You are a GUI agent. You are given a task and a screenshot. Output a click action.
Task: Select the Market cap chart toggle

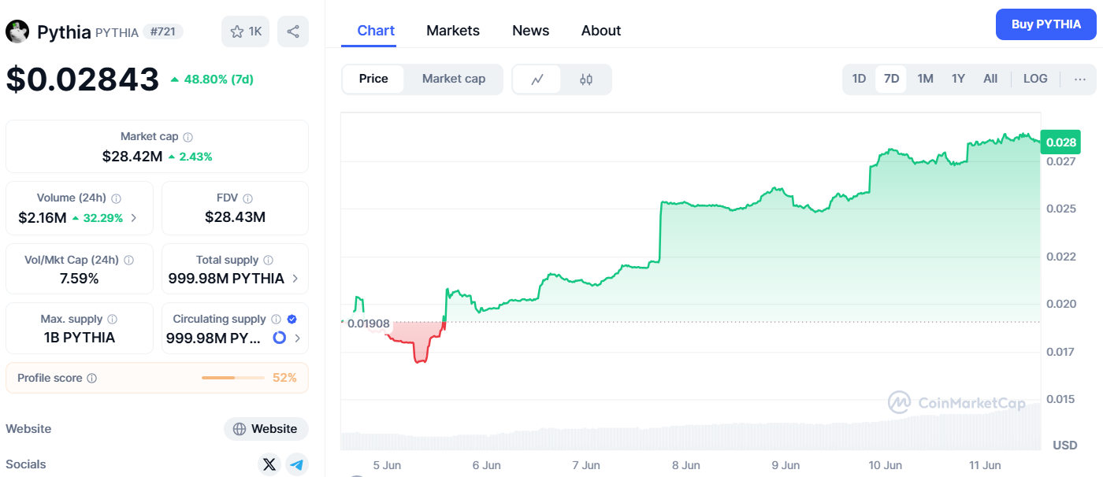point(454,79)
